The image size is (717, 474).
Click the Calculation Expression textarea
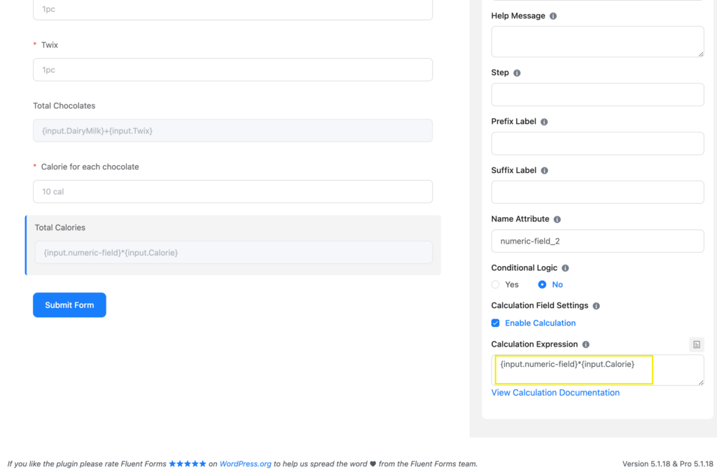click(598, 370)
